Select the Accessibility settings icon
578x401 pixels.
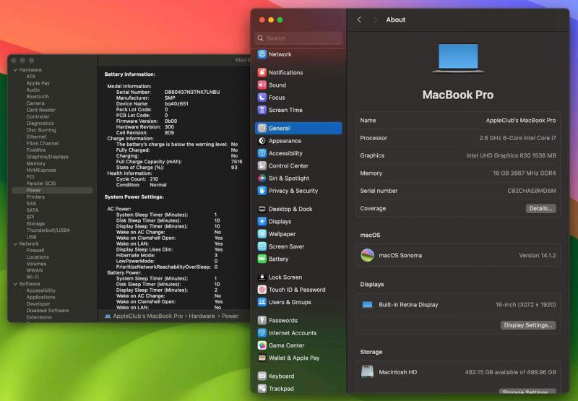pos(262,153)
